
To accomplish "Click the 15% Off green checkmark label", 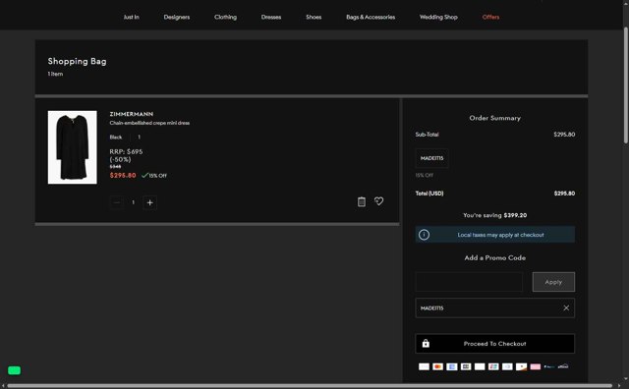I will 154,175.
